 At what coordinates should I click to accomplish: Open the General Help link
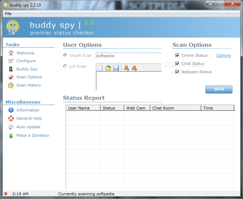point(29,118)
